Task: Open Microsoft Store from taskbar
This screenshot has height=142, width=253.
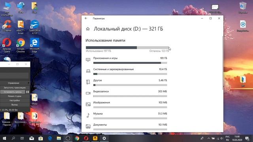Action: pyautogui.click(x=41, y=138)
